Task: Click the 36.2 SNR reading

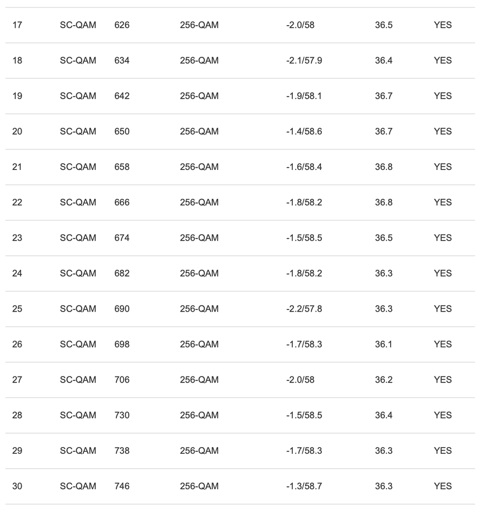Action: click(x=383, y=380)
